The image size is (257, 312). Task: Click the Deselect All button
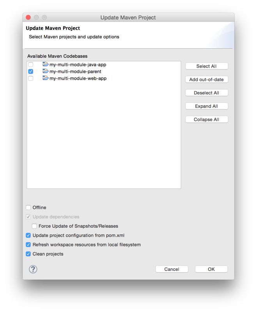click(206, 93)
